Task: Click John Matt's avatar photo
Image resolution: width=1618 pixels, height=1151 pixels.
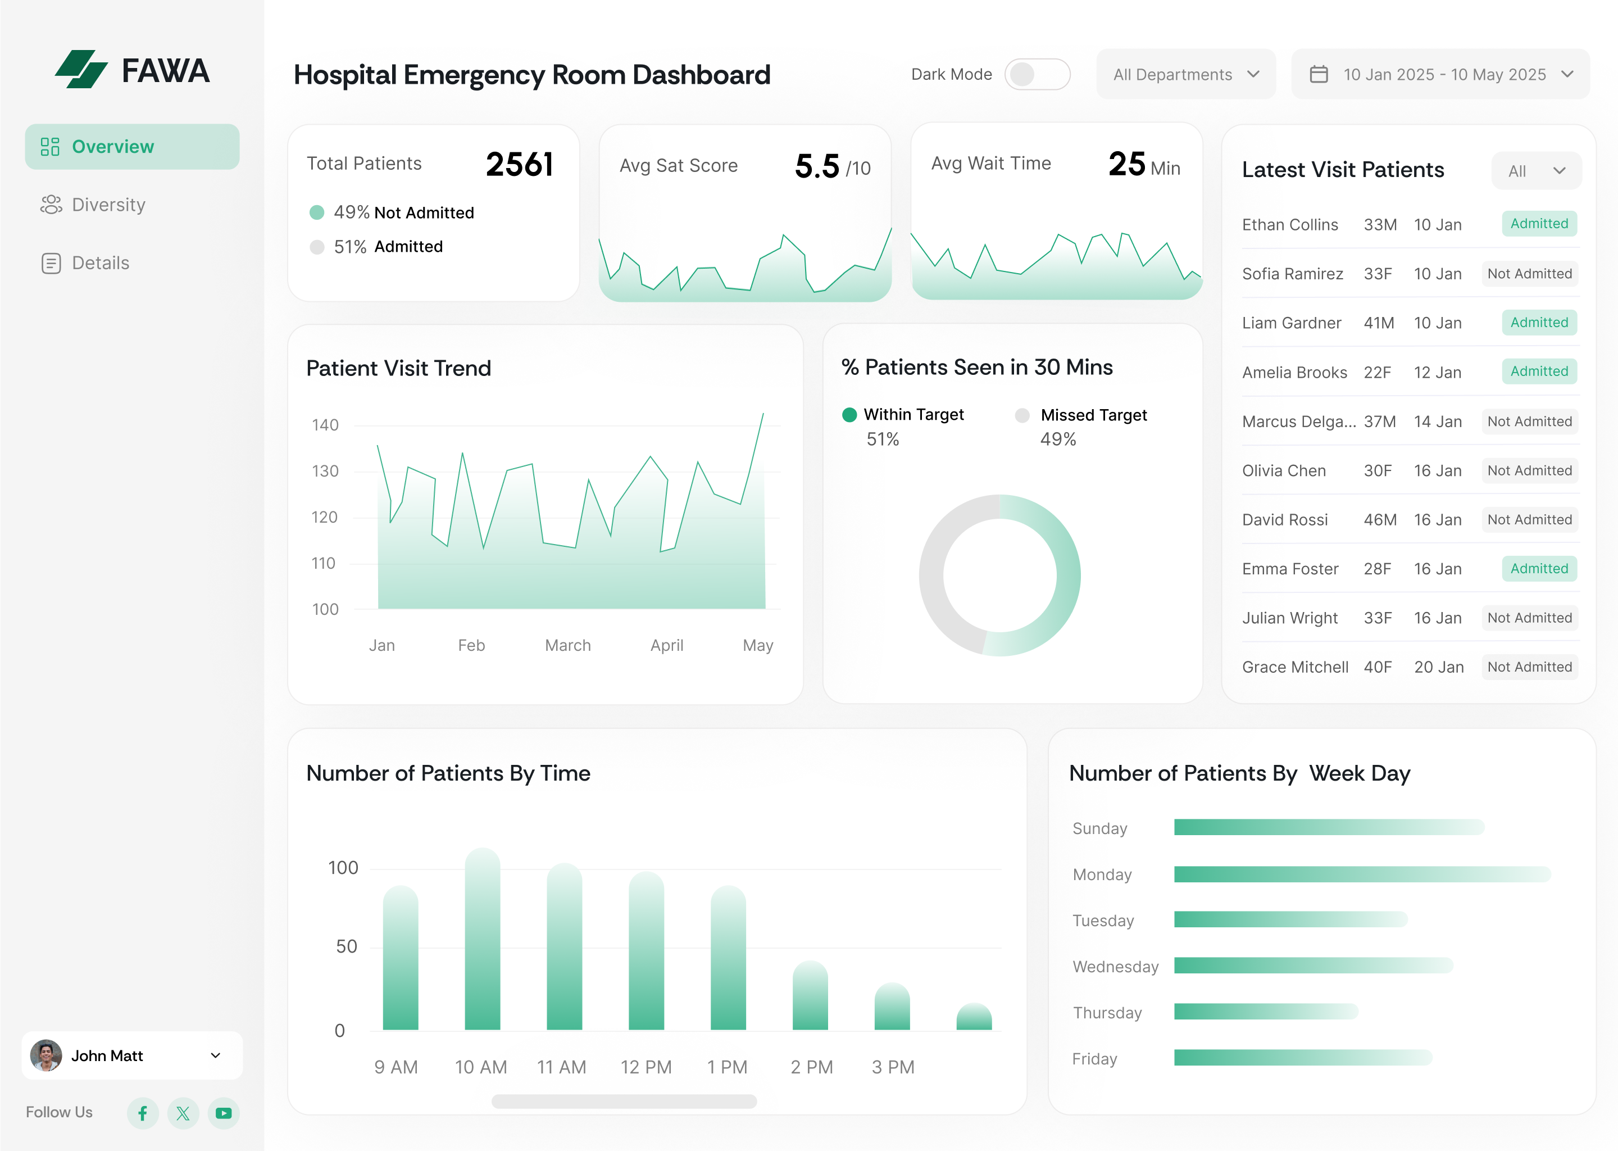Action: [46, 1055]
